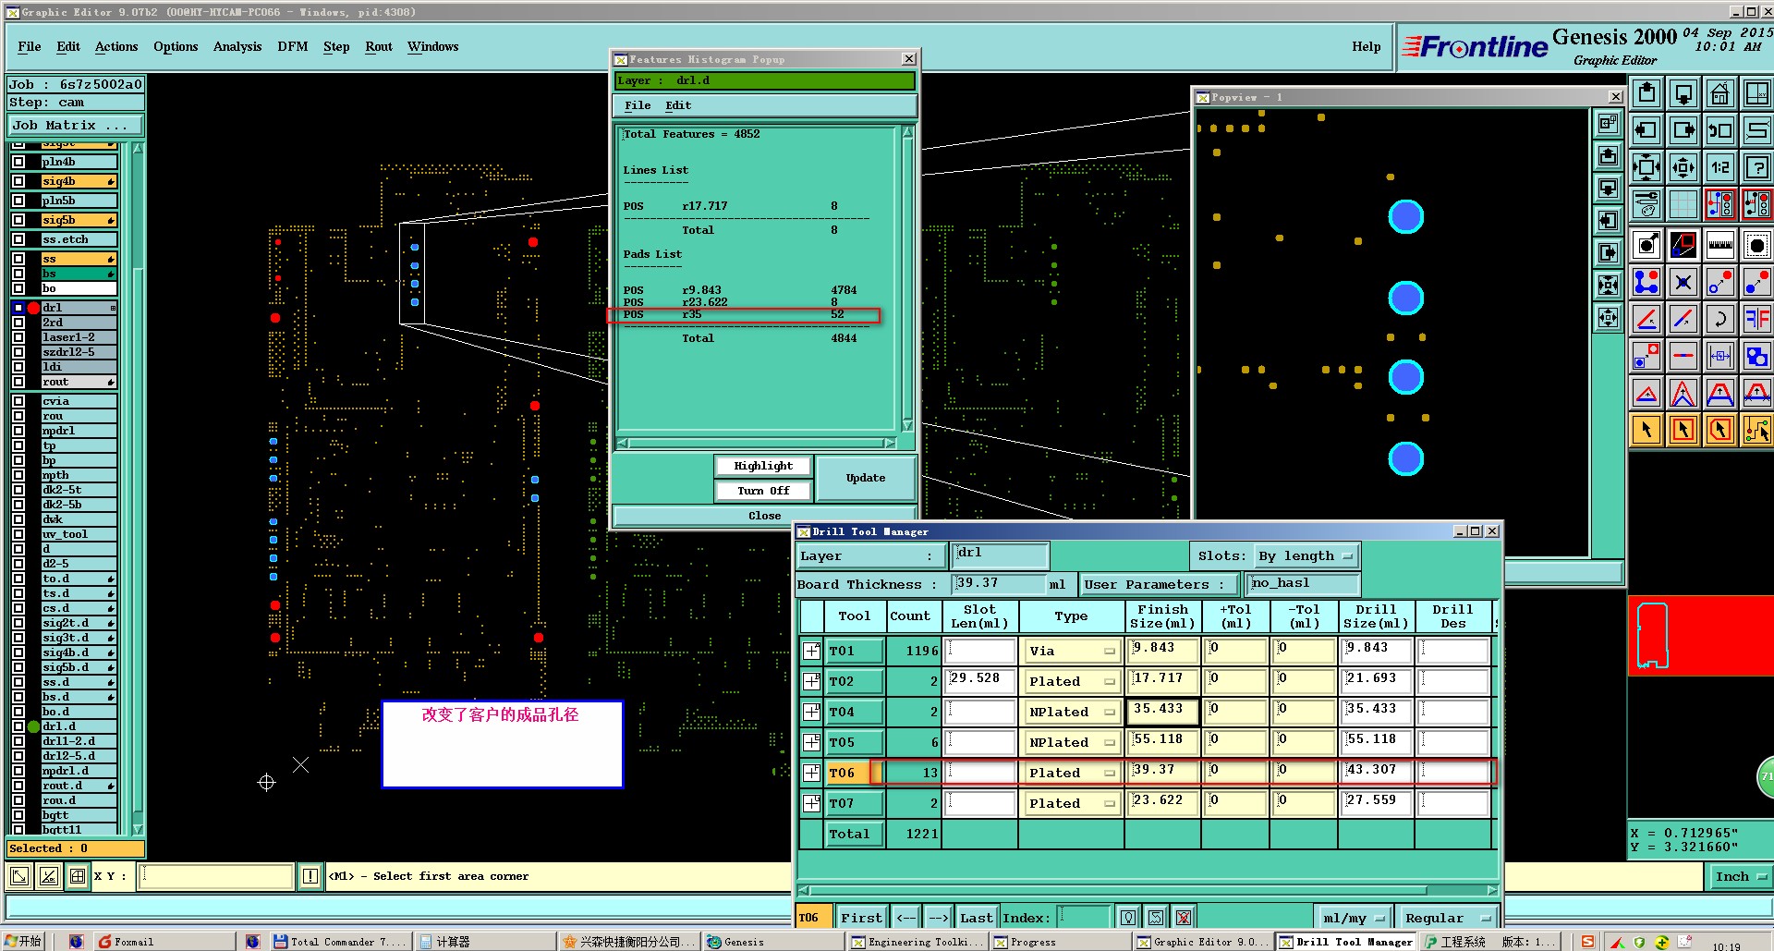Click the Home view icon in toolbar

[1719, 93]
